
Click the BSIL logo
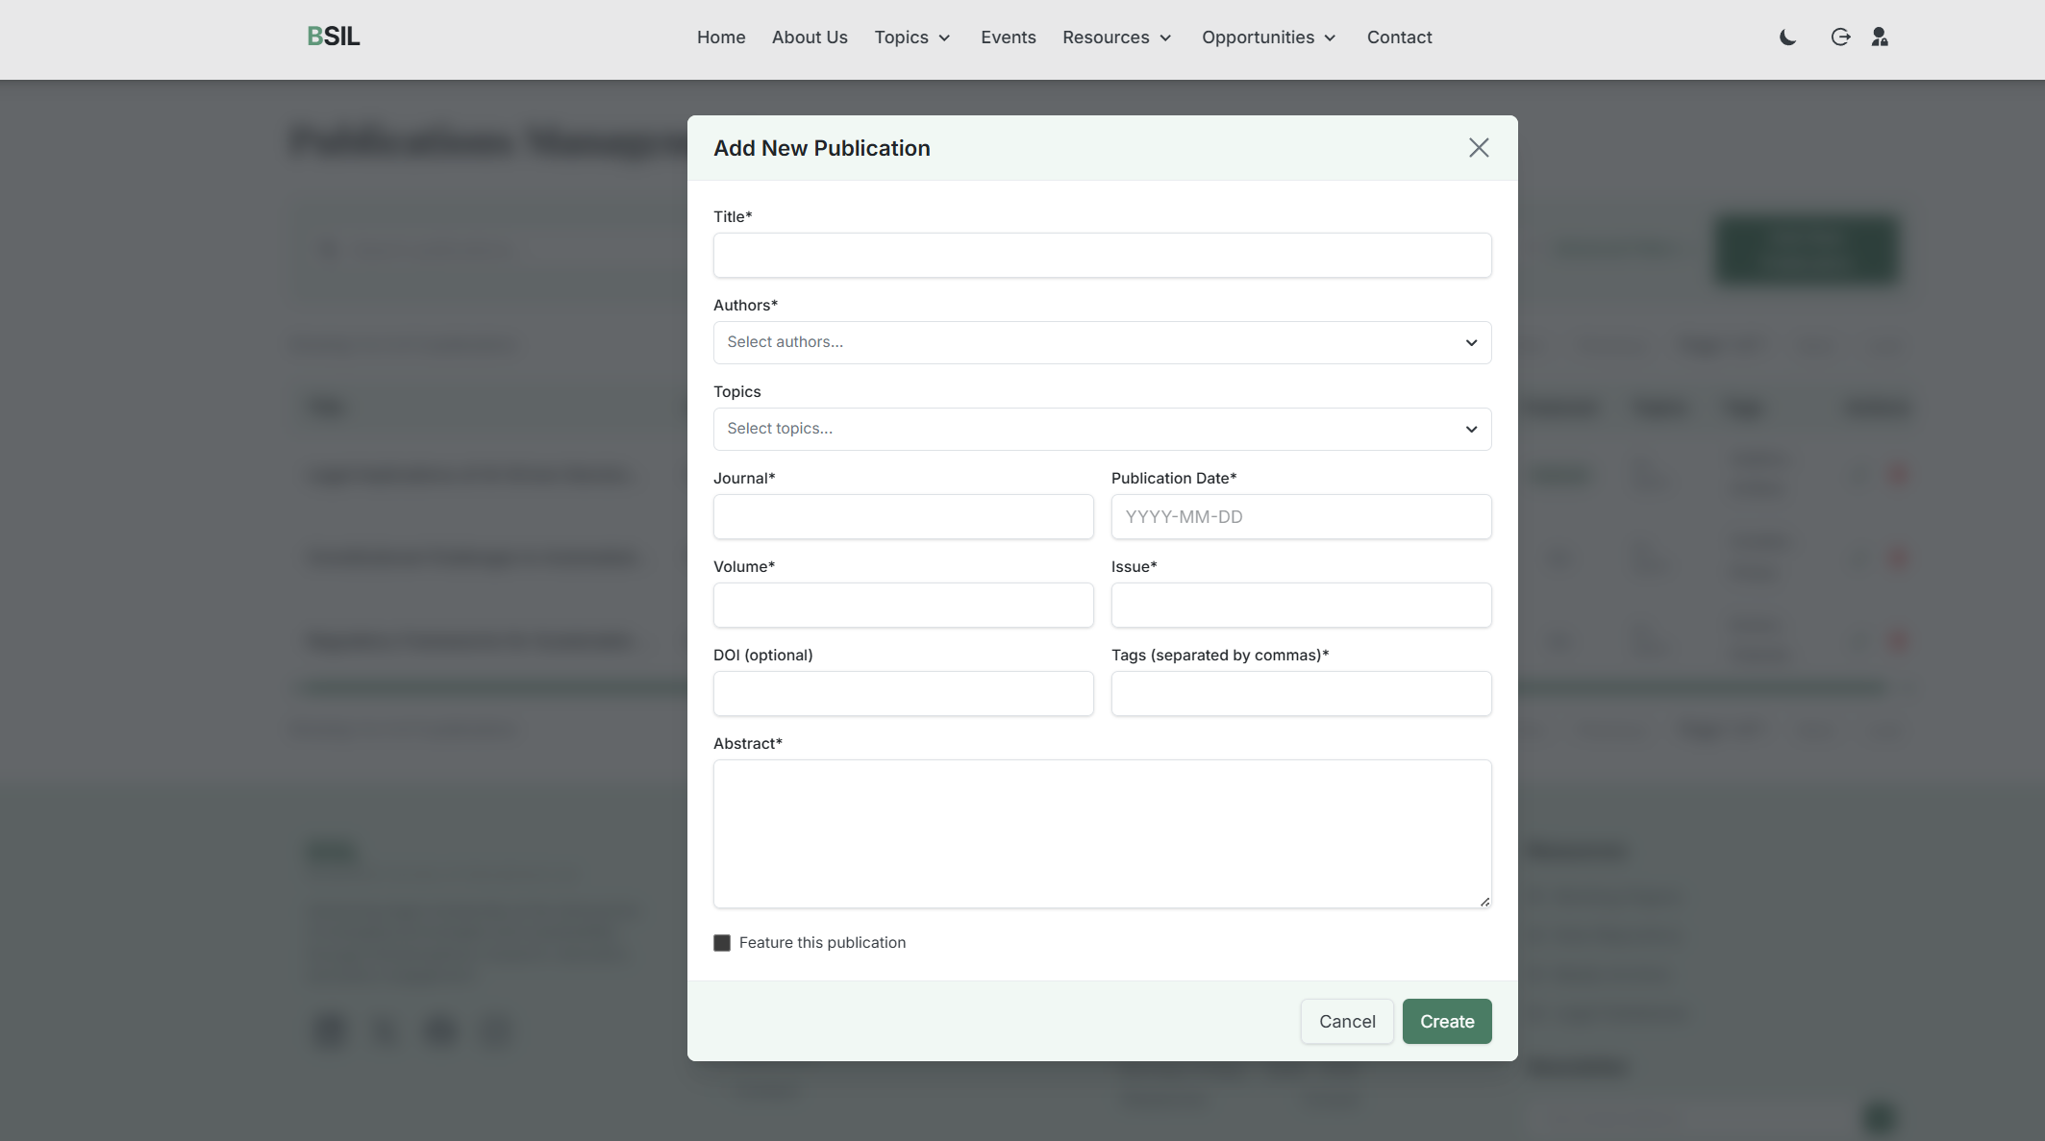334,37
